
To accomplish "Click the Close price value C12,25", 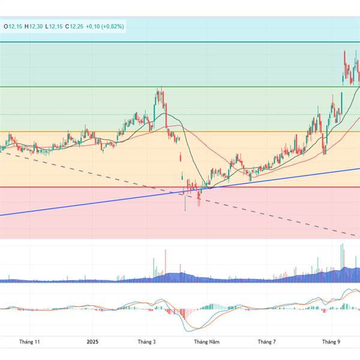I will point(75,26).
